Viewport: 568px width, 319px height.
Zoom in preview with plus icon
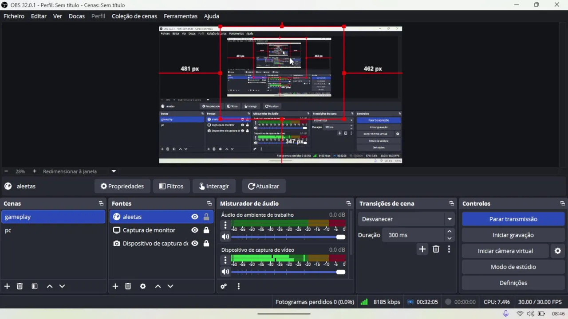tap(35, 171)
